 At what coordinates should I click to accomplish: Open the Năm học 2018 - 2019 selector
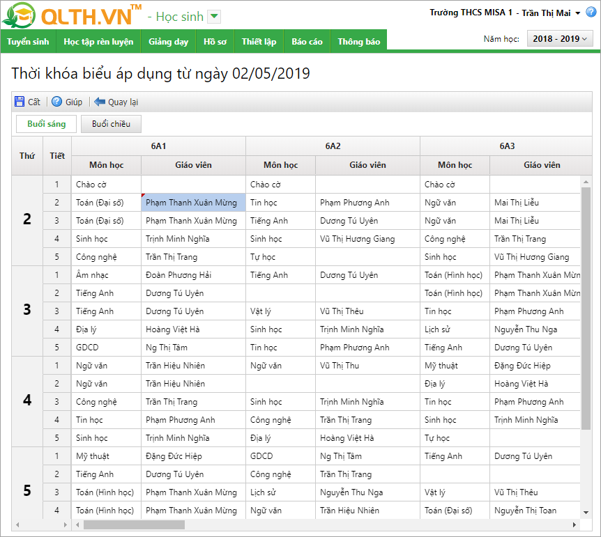pyautogui.click(x=560, y=39)
